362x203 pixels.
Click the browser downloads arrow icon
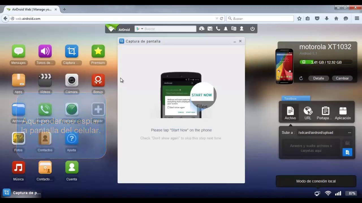(327, 19)
